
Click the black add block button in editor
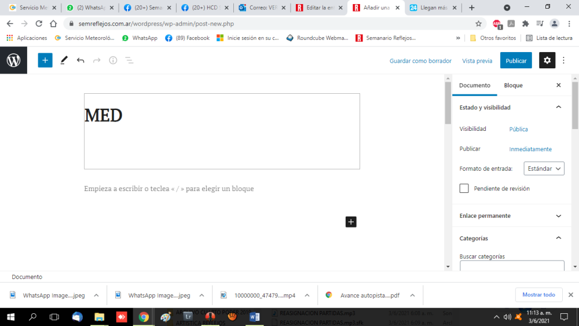tap(351, 221)
